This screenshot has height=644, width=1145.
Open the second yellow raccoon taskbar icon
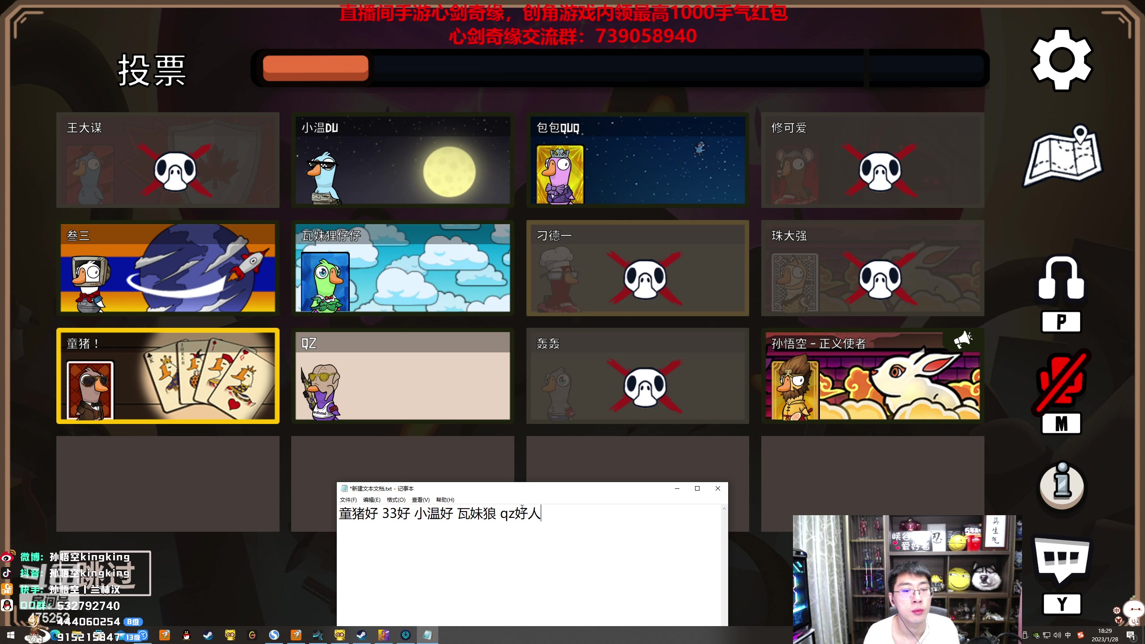(x=340, y=635)
